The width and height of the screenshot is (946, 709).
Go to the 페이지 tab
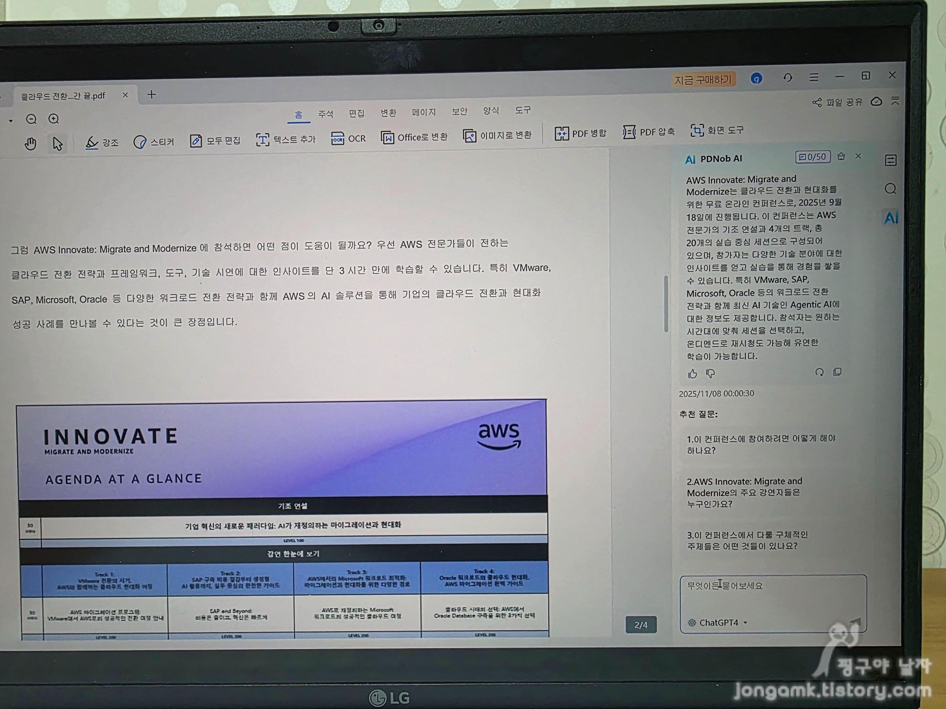(423, 112)
